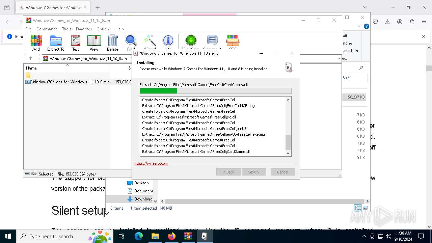Click Firefox back navigation arrow
Screen dimensions: 432x243
(8, 22)
